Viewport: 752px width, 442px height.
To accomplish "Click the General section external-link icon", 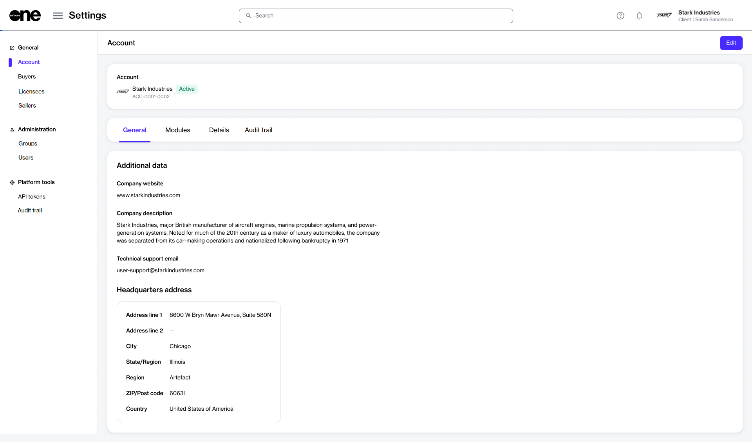I will [x=12, y=48].
